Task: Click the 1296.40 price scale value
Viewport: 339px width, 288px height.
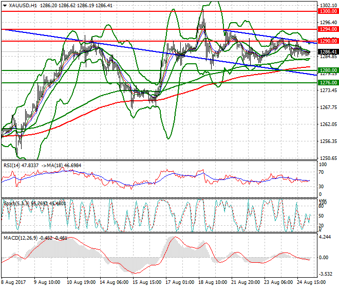Action: [x=328, y=22]
